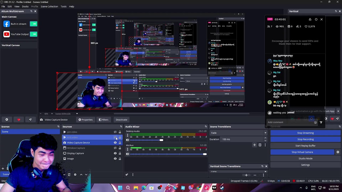Screen dimensions: 342x192
Task: Select Scene in Scenes list
Action: (x=30, y=132)
